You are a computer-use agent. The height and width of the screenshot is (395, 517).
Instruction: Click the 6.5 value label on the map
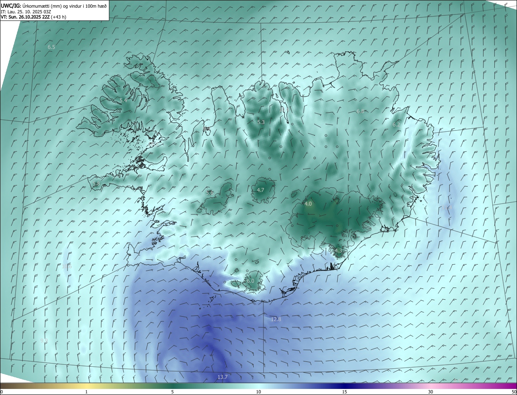coord(51,47)
